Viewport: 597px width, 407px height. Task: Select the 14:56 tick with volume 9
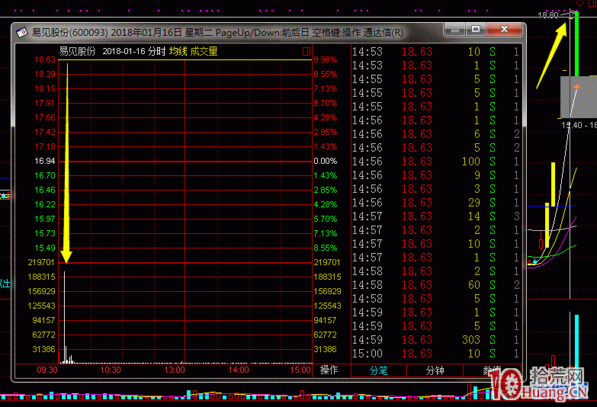tap(435, 175)
